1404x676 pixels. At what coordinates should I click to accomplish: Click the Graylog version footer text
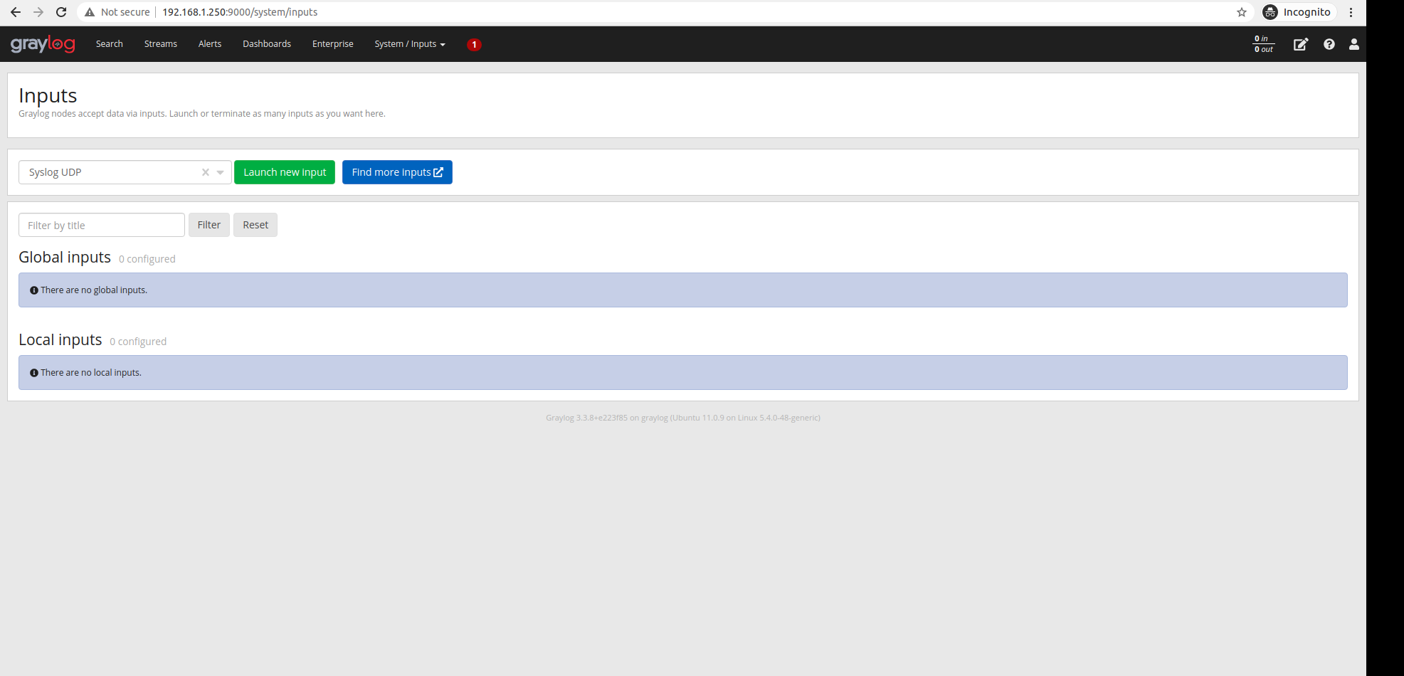[683, 418]
